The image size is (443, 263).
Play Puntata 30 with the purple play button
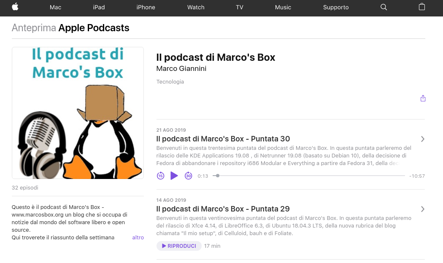click(174, 176)
